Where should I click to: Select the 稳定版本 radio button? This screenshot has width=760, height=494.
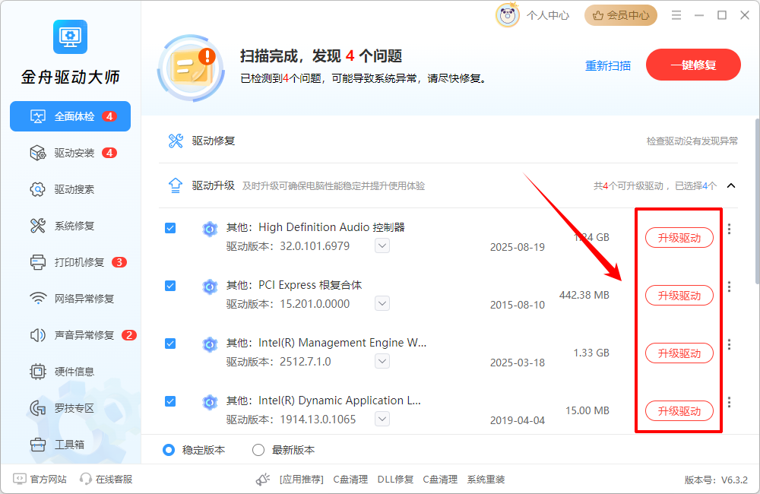pos(169,450)
